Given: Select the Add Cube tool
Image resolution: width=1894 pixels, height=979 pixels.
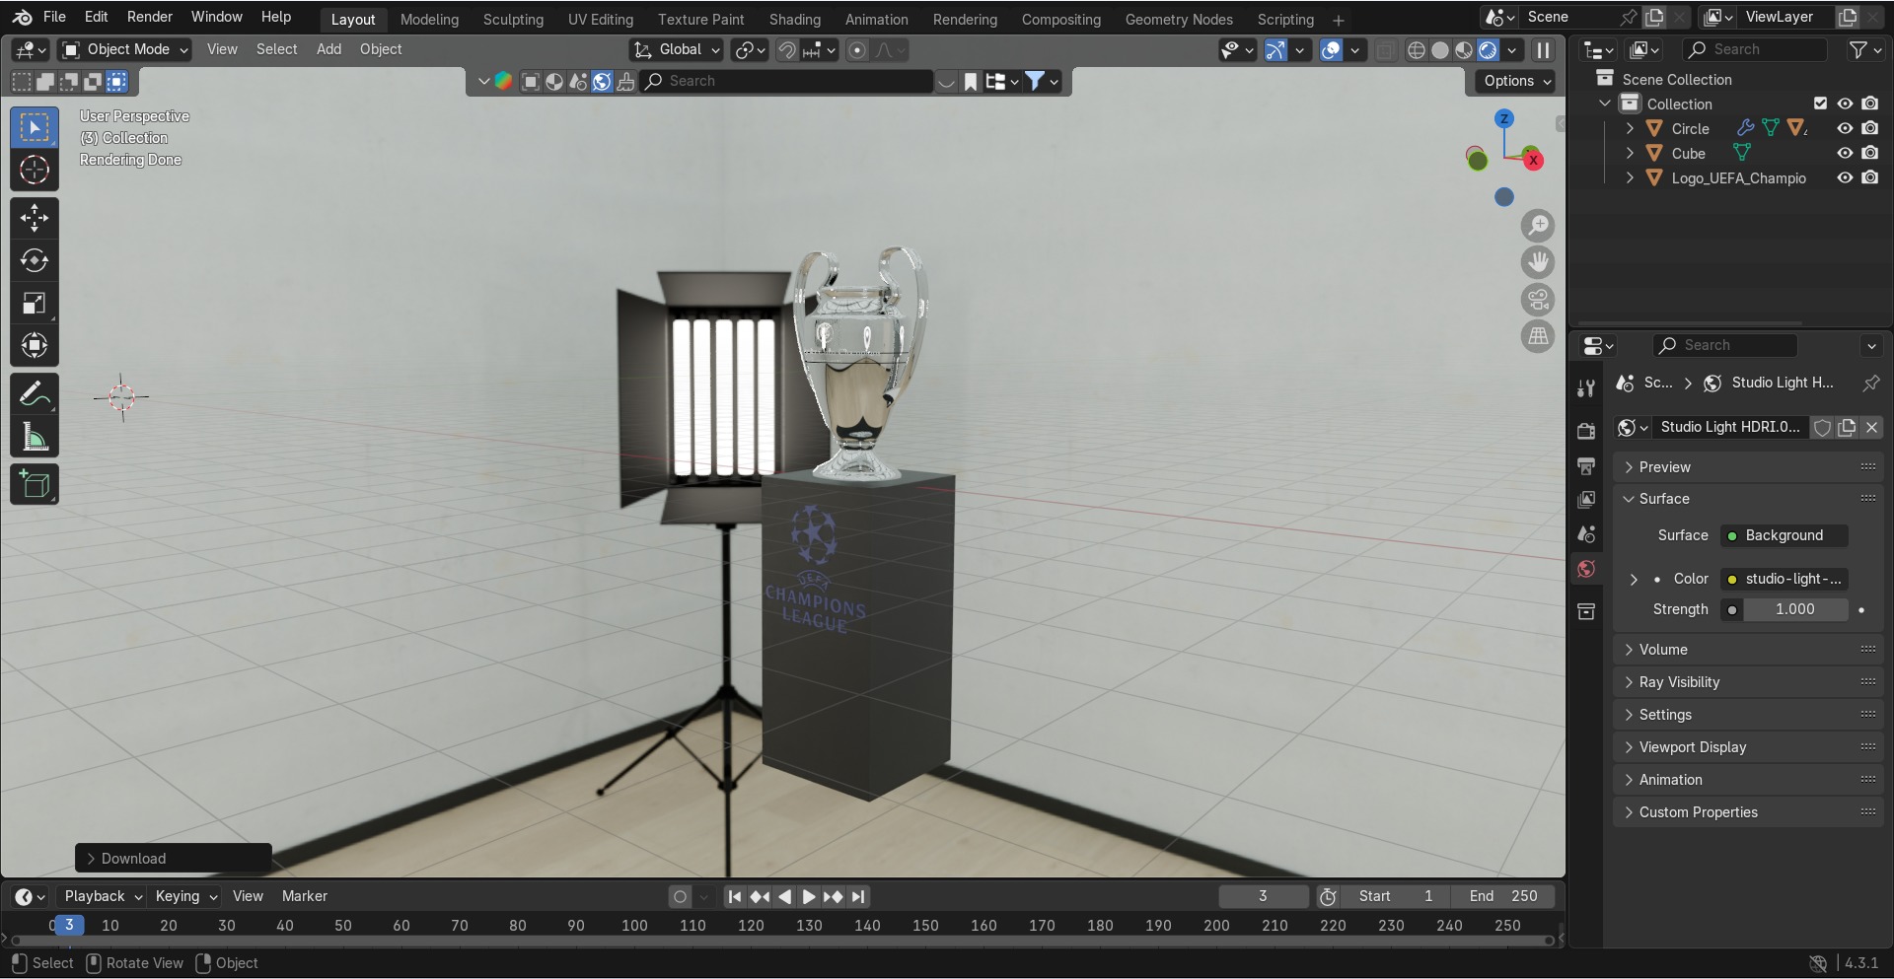Looking at the screenshot, I should coord(35,485).
